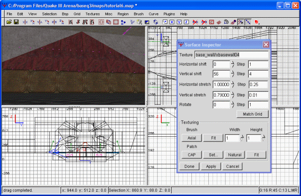Increase Horizontal shift with up arrow

[x=233, y=63]
